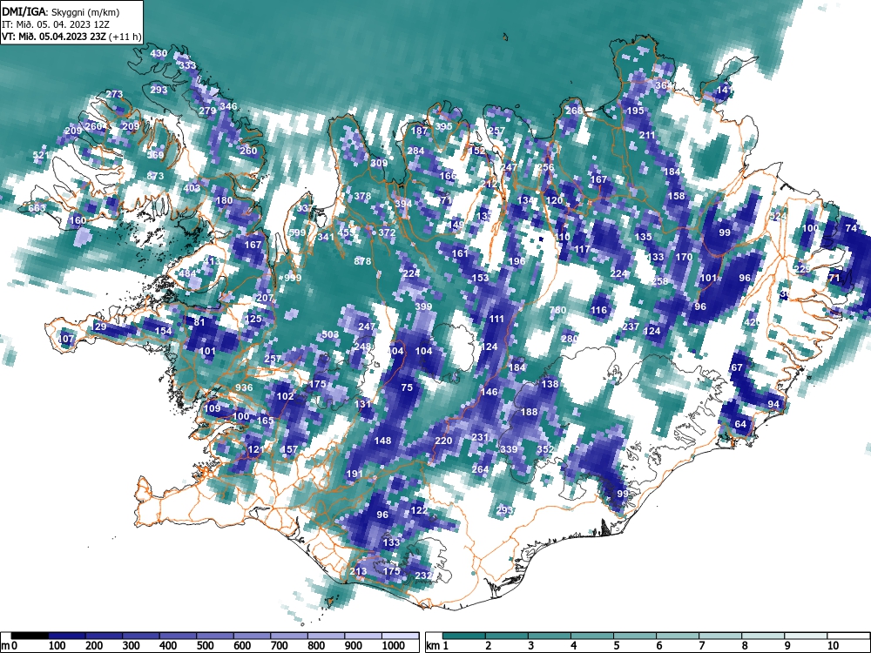Click the '(+11 h)' forecast offset text

point(125,37)
